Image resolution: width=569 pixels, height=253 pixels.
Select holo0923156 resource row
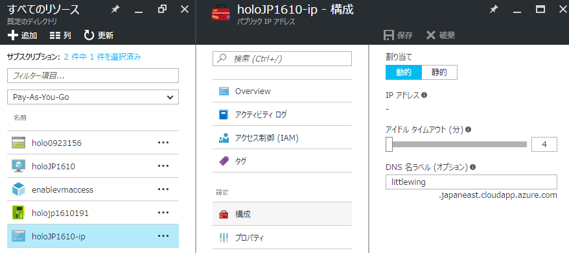click(93, 143)
